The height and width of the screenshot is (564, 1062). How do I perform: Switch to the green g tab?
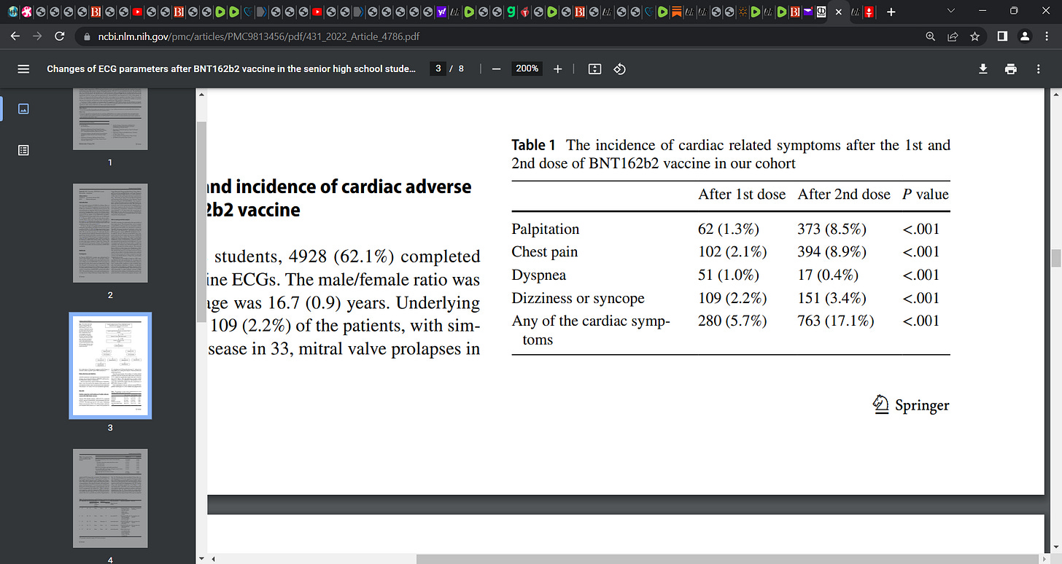511,12
